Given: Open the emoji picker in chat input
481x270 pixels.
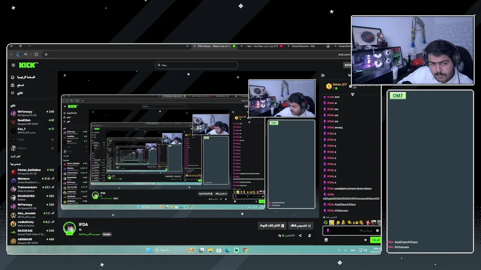Looking at the screenshot, I should [378, 231].
